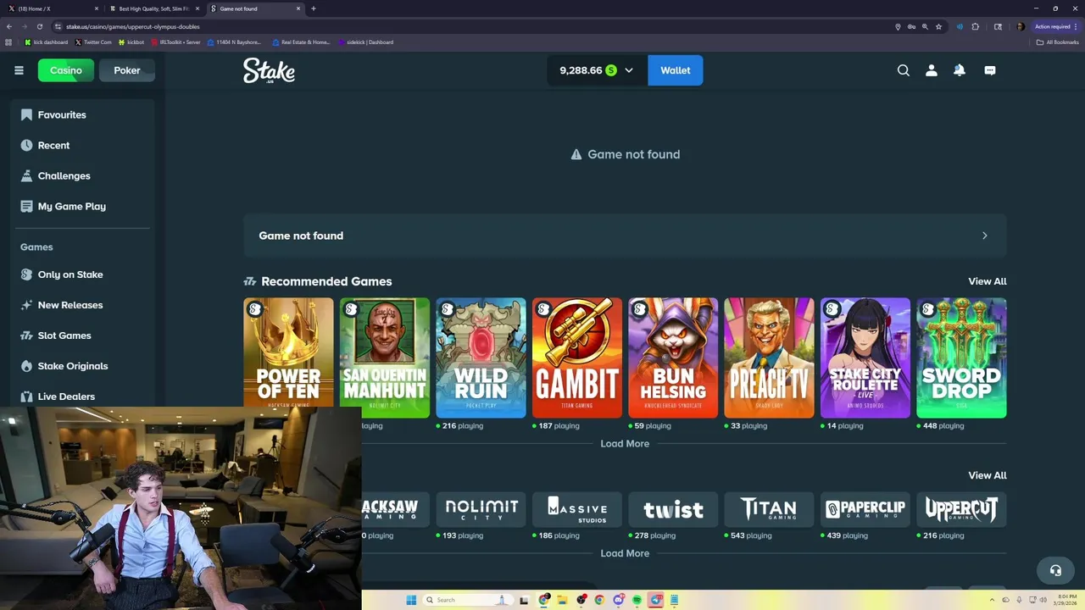Screen dimensions: 1085x610
Task: Open Spotify from the taskbar
Action: point(637,600)
